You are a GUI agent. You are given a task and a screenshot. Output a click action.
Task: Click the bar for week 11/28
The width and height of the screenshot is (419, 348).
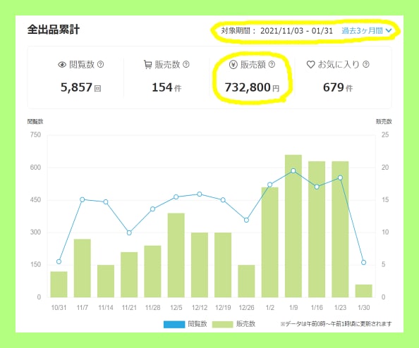point(152,271)
